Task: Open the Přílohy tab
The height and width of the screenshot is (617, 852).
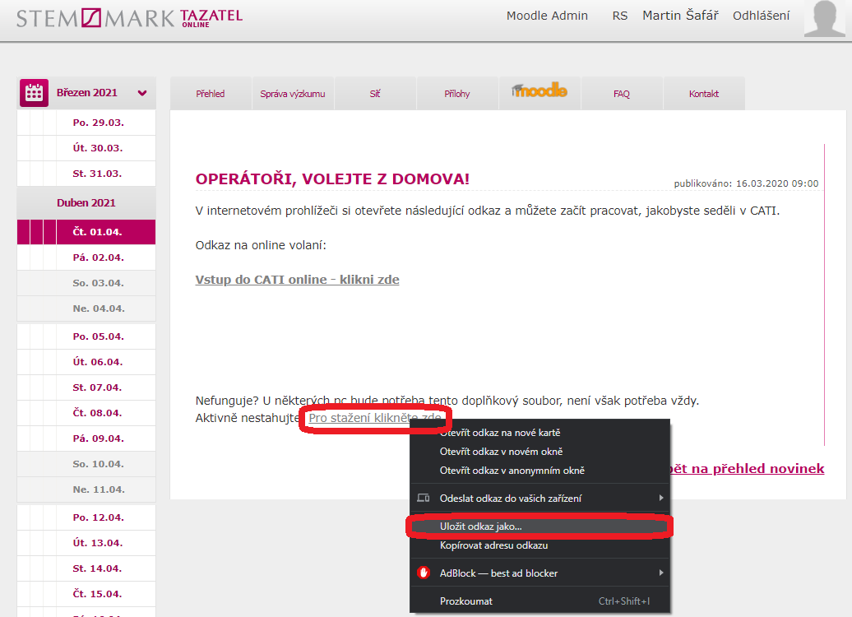Action: click(x=457, y=94)
